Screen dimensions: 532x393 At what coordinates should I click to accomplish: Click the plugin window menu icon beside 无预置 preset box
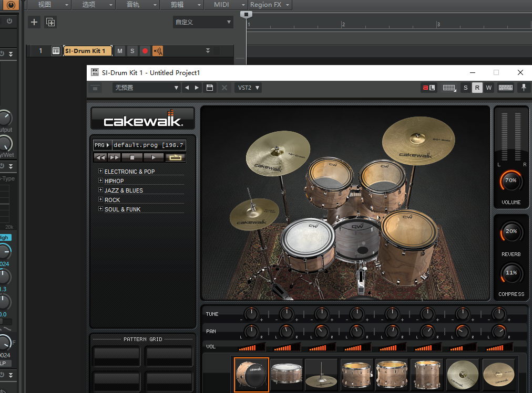tap(95, 88)
